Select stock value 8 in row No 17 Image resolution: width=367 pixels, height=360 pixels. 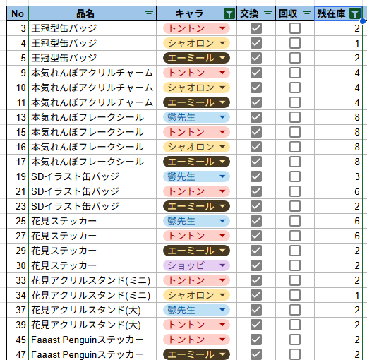coord(338,162)
